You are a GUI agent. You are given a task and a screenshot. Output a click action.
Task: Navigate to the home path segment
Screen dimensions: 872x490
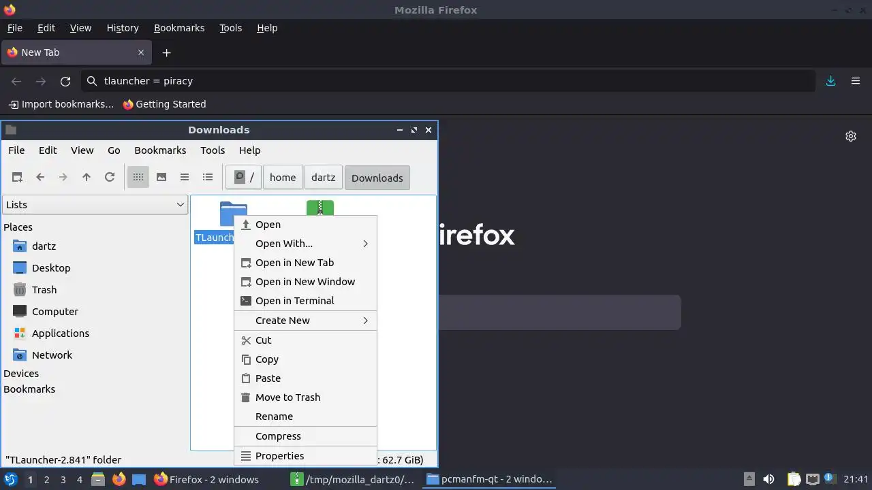click(x=283, y=178)
